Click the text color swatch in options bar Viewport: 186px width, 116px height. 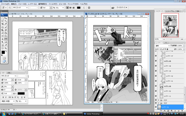(x=79, y=8)
